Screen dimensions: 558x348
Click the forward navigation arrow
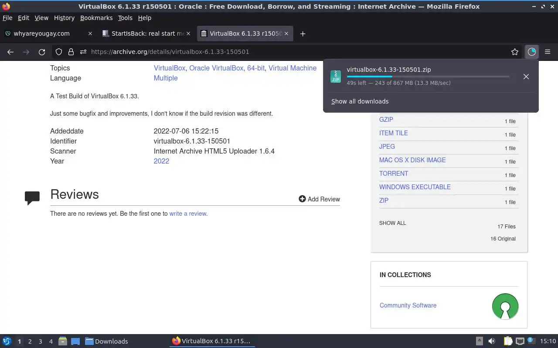(26, 52)
